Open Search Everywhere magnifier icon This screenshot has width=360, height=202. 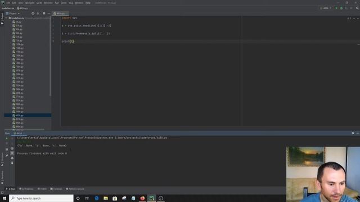357,8
